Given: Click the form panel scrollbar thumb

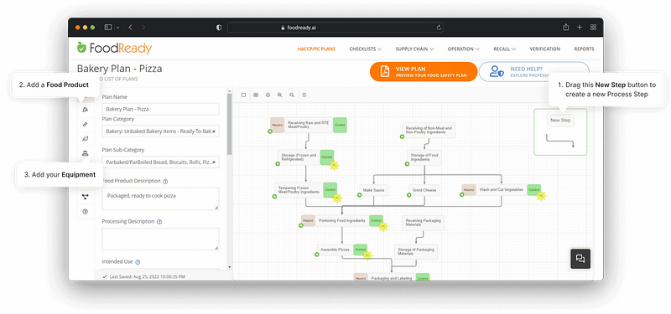Looking at the screenshot, I should (x=229, y=124).
